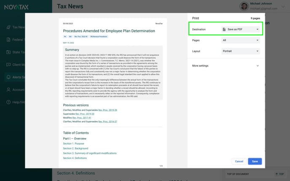Click the 'Previous versions' heading
This screenshot has height=181, width=290.
coord(76,105)
